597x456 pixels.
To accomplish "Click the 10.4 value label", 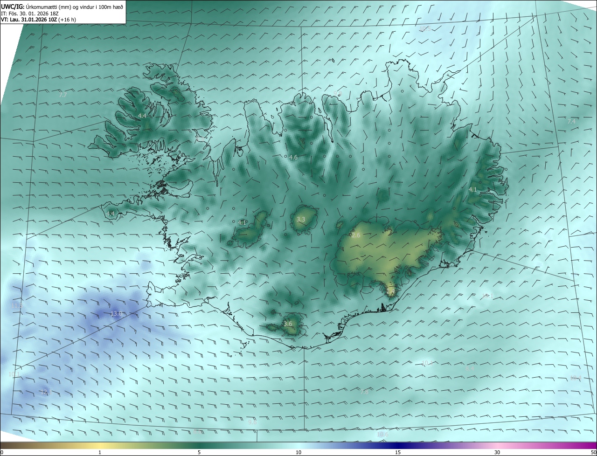I will [x=576, y=378].
